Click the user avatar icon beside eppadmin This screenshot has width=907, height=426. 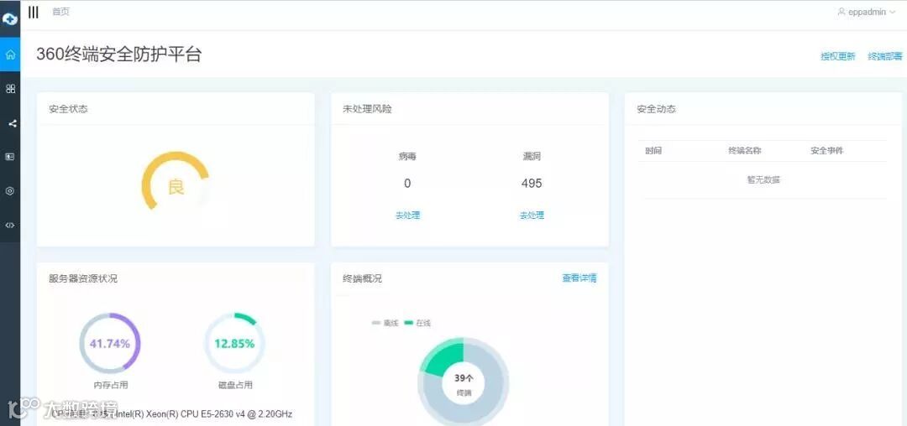[x=841, y=12]
